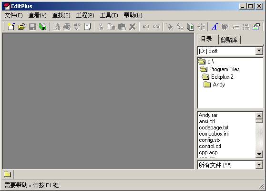The height and width of the screenshot is (191, 266).
Task: Click the Save All icon
Action: click(43, 27)
